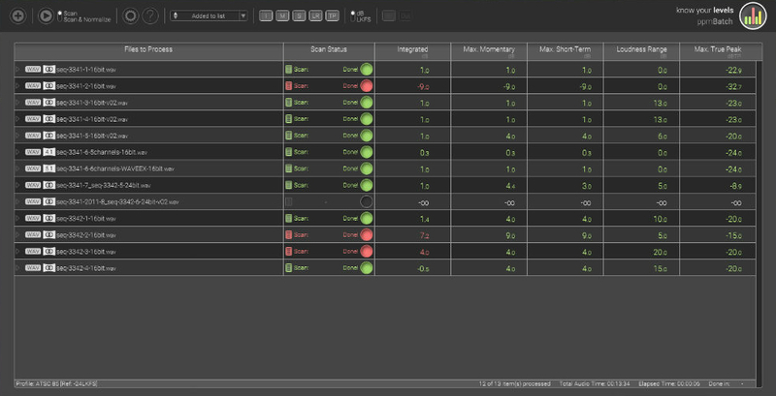Click the circular settings icon in the toolbar

pyautogui.click(x=131, y=16)
